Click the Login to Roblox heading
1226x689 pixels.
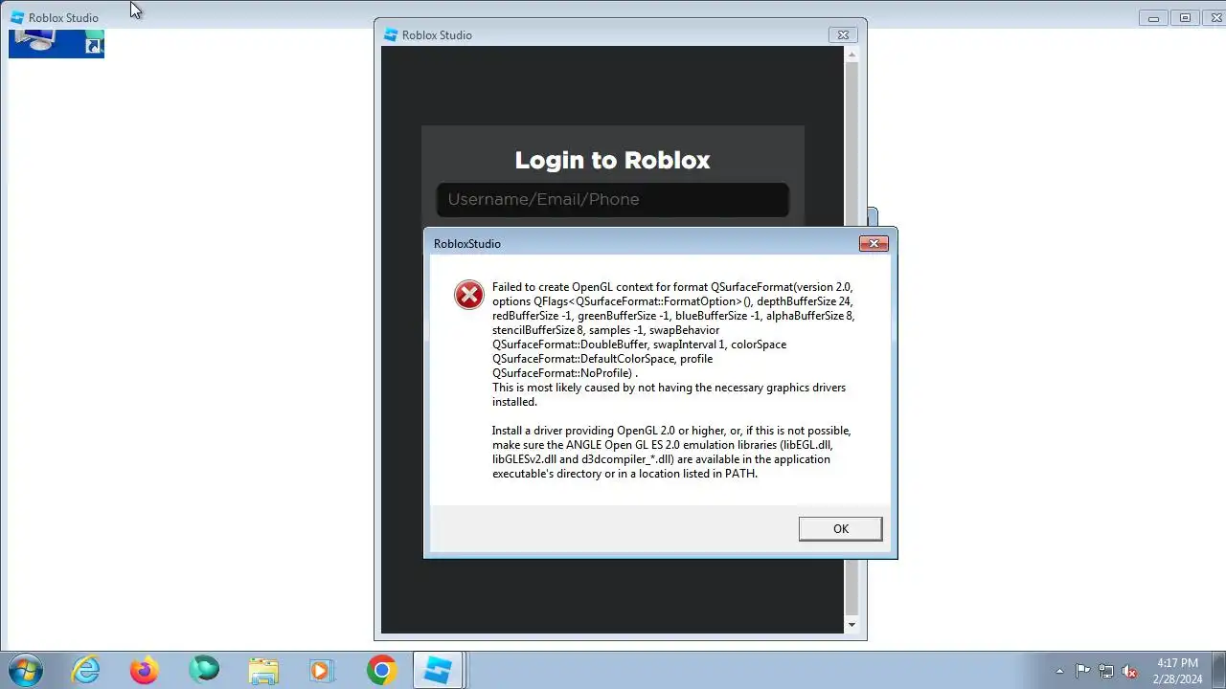612,160
